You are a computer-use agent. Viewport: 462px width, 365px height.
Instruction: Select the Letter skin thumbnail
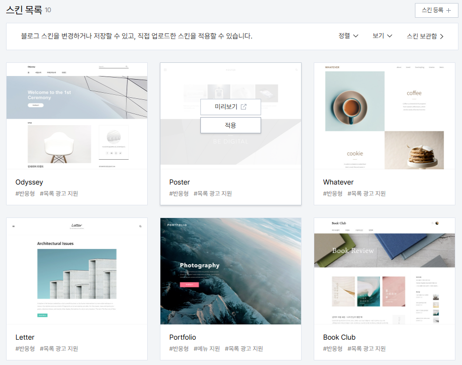click(77, 271)
